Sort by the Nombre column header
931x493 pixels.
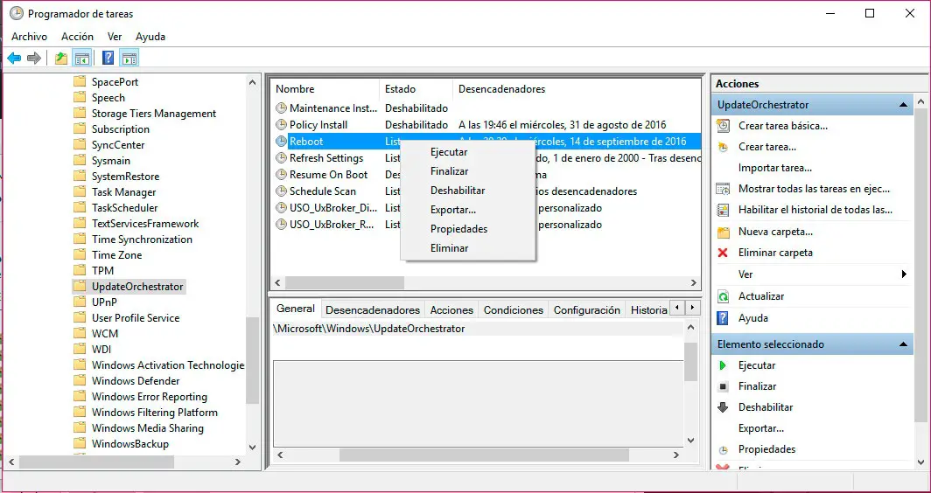pos(325,89)
